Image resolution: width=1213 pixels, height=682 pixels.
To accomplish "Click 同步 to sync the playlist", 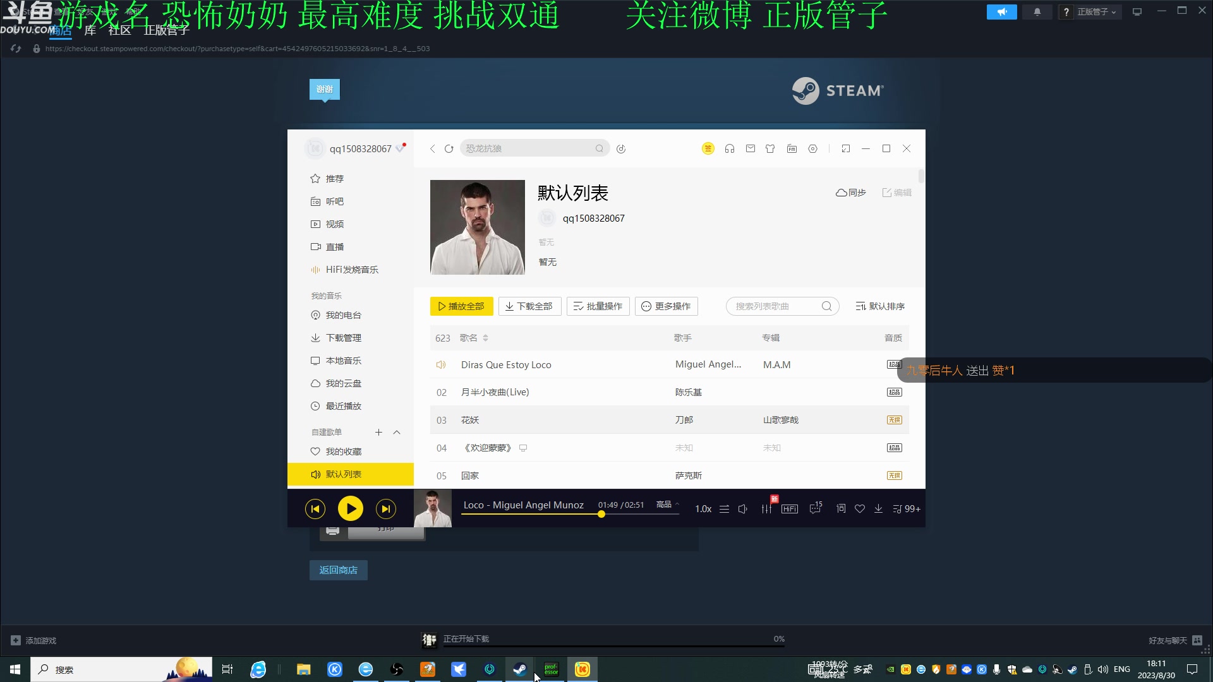I will coord(851,193).
